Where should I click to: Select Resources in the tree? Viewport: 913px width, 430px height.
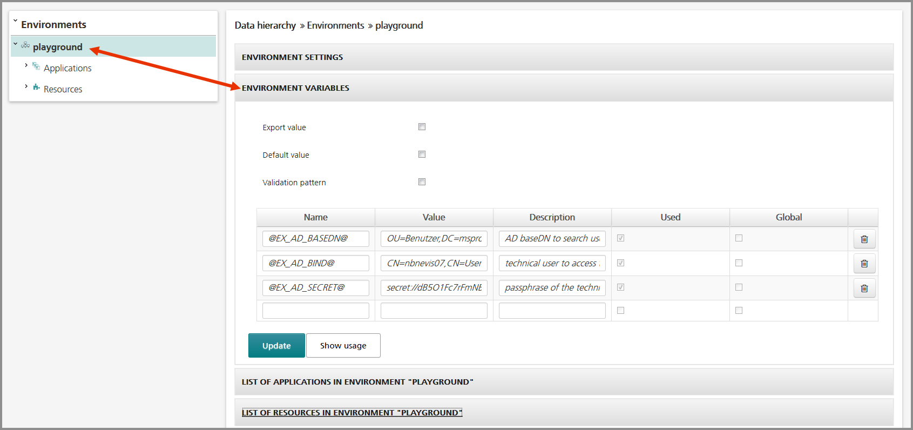pyautogui.click(x=63, y=89)
